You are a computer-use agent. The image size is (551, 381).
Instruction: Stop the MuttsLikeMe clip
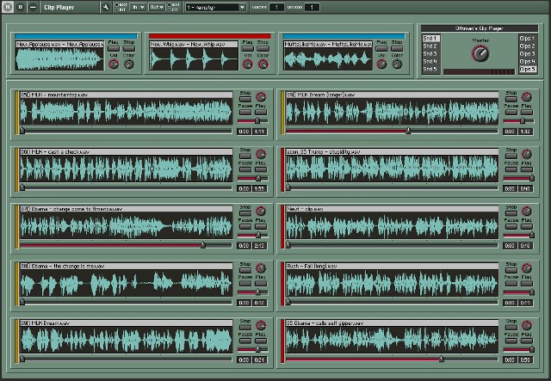pos(397,48)
